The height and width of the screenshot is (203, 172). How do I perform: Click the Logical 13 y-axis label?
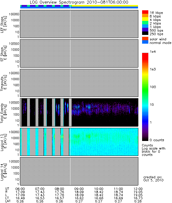point(3,143)
